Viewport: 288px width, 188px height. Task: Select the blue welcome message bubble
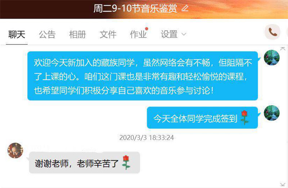(x=143, y=76)
